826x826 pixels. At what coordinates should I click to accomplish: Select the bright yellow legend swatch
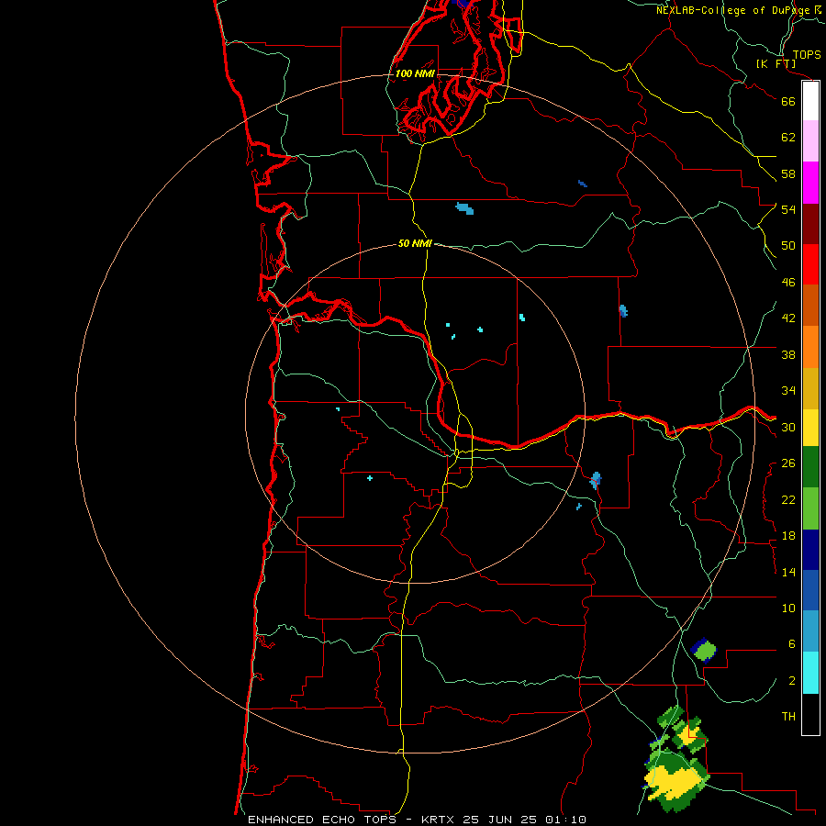(810, 428)
